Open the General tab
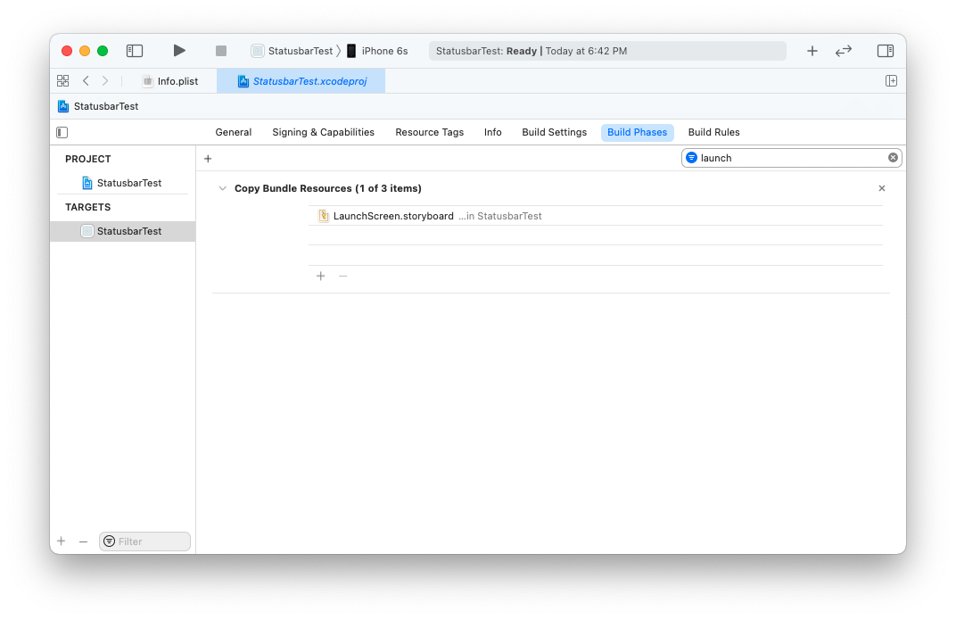This screenshot has height=620, width=956. pos(234,132)
